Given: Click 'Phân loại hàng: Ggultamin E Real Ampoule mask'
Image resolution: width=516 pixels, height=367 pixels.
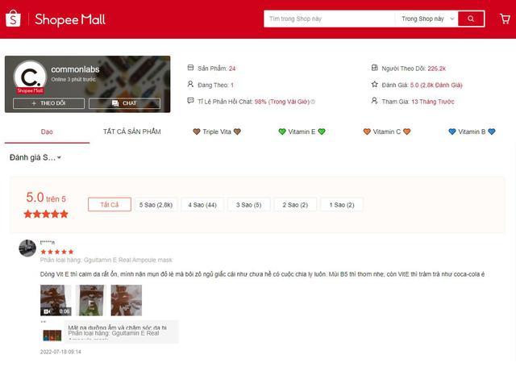Looking at the screenshot, I should click(x=106, y=260).
